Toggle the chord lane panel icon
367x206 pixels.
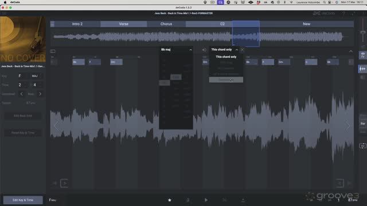coord(53,51)
